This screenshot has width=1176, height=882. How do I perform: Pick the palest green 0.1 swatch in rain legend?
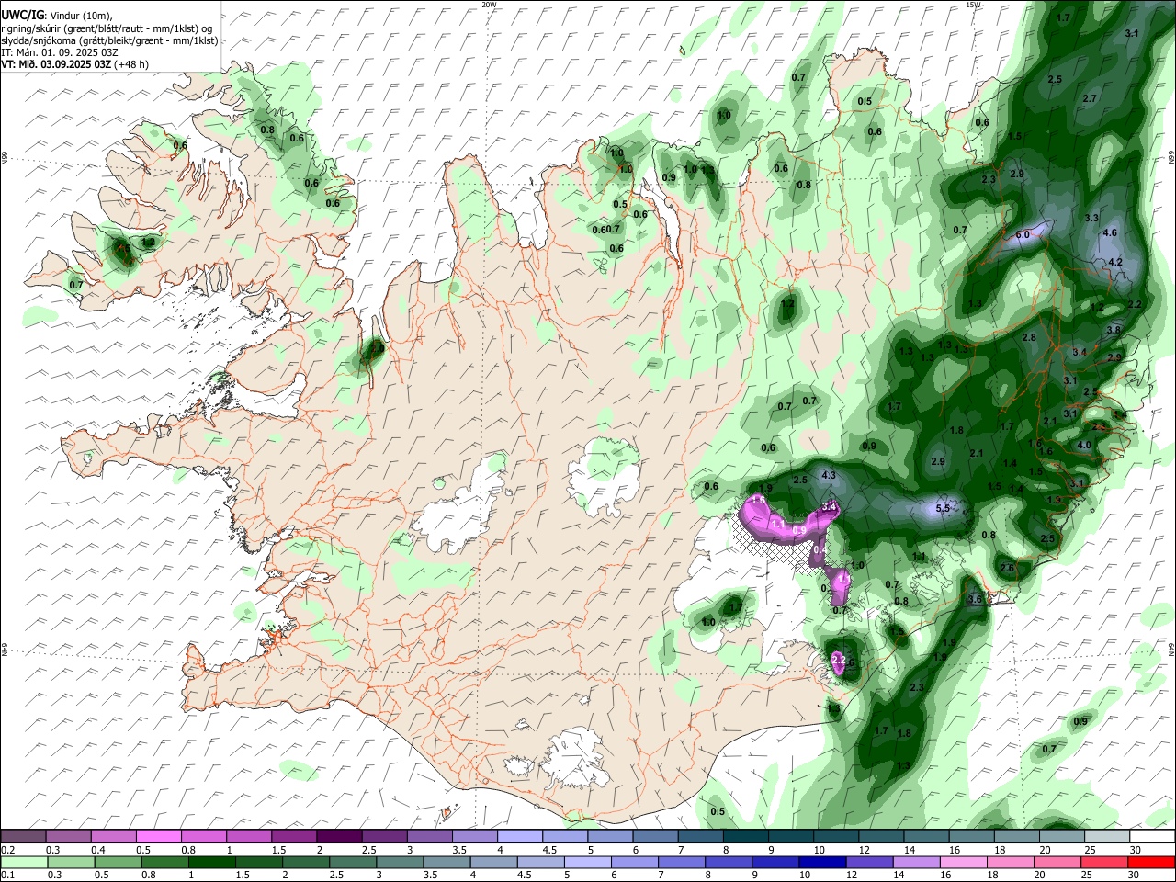coord(23,862)
